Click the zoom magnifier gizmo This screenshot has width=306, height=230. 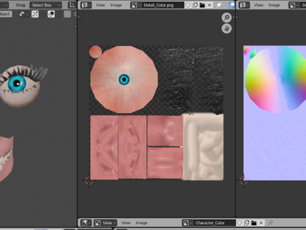(227, 17)
